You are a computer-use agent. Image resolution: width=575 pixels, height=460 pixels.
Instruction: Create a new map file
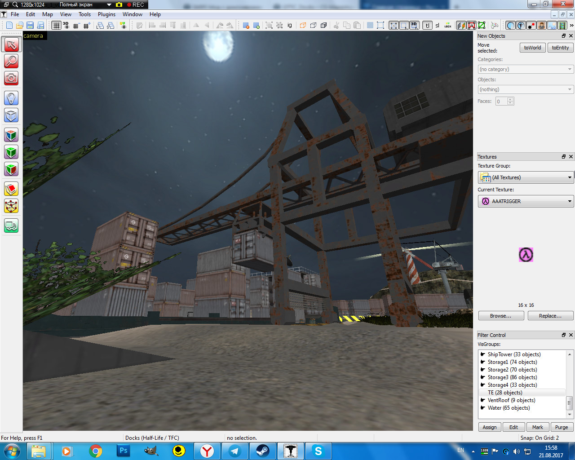pos(9,25)
